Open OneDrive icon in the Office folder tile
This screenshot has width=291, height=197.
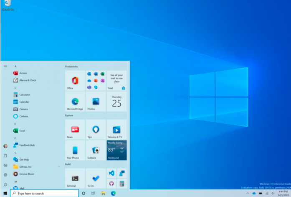coord(89,81)
